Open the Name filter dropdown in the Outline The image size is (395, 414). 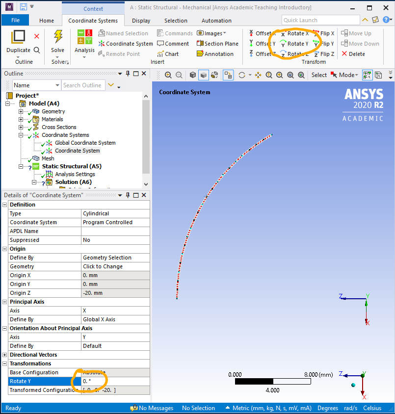click(x=57, y=85)
